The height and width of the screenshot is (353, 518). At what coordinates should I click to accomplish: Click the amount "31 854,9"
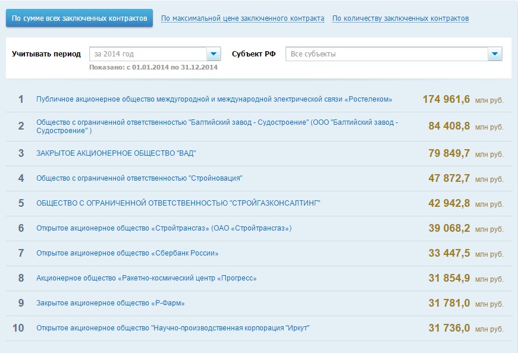pos(449,278)
